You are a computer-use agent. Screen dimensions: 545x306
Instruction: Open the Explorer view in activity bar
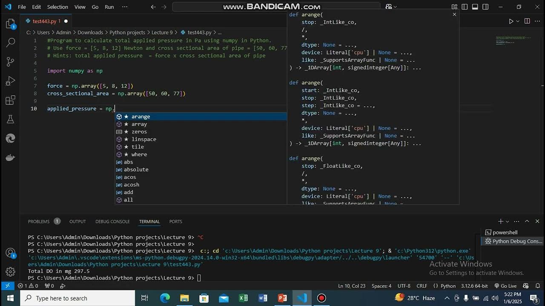(x=10, y=24)
